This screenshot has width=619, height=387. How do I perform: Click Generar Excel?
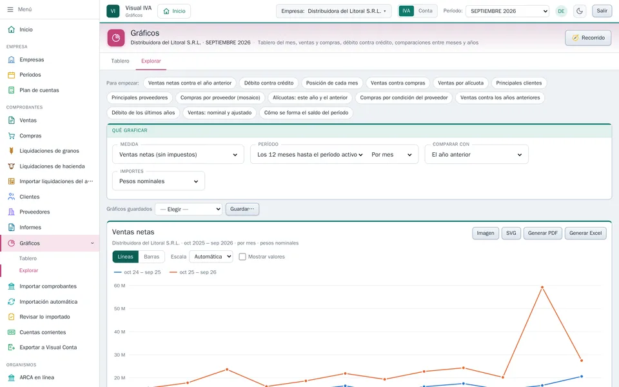click(x=585, y=233)
